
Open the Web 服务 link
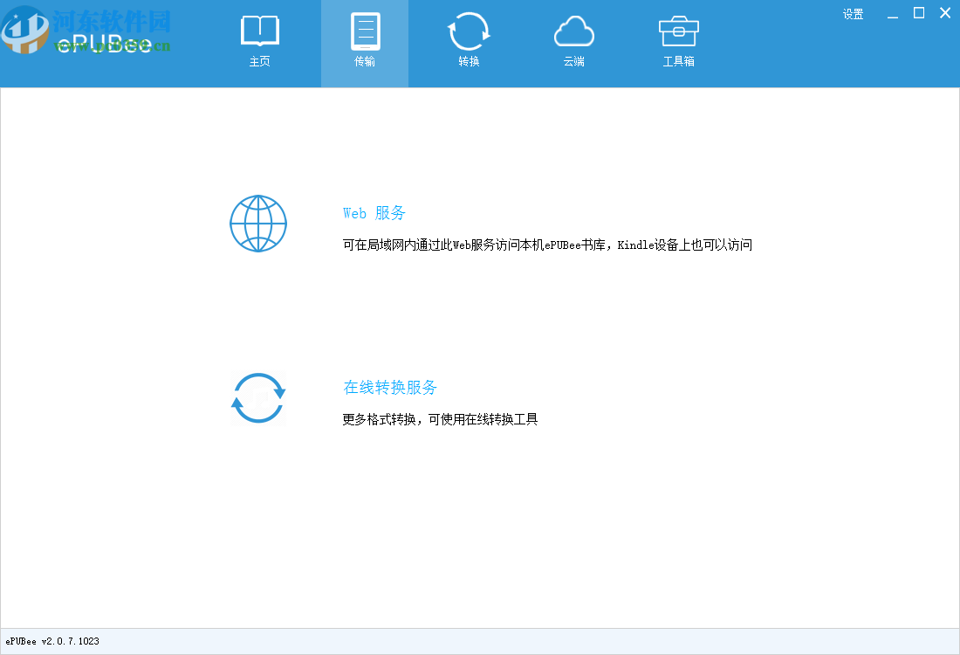pos(374,212)
